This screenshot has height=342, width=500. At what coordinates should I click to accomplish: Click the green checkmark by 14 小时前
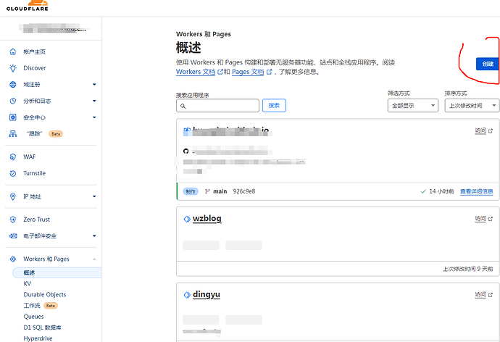[423, 191]
